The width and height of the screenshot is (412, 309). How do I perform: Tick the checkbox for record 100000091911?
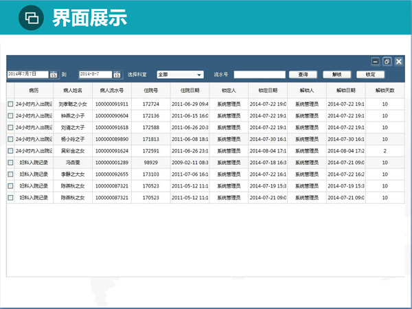(x=10, y=104)
